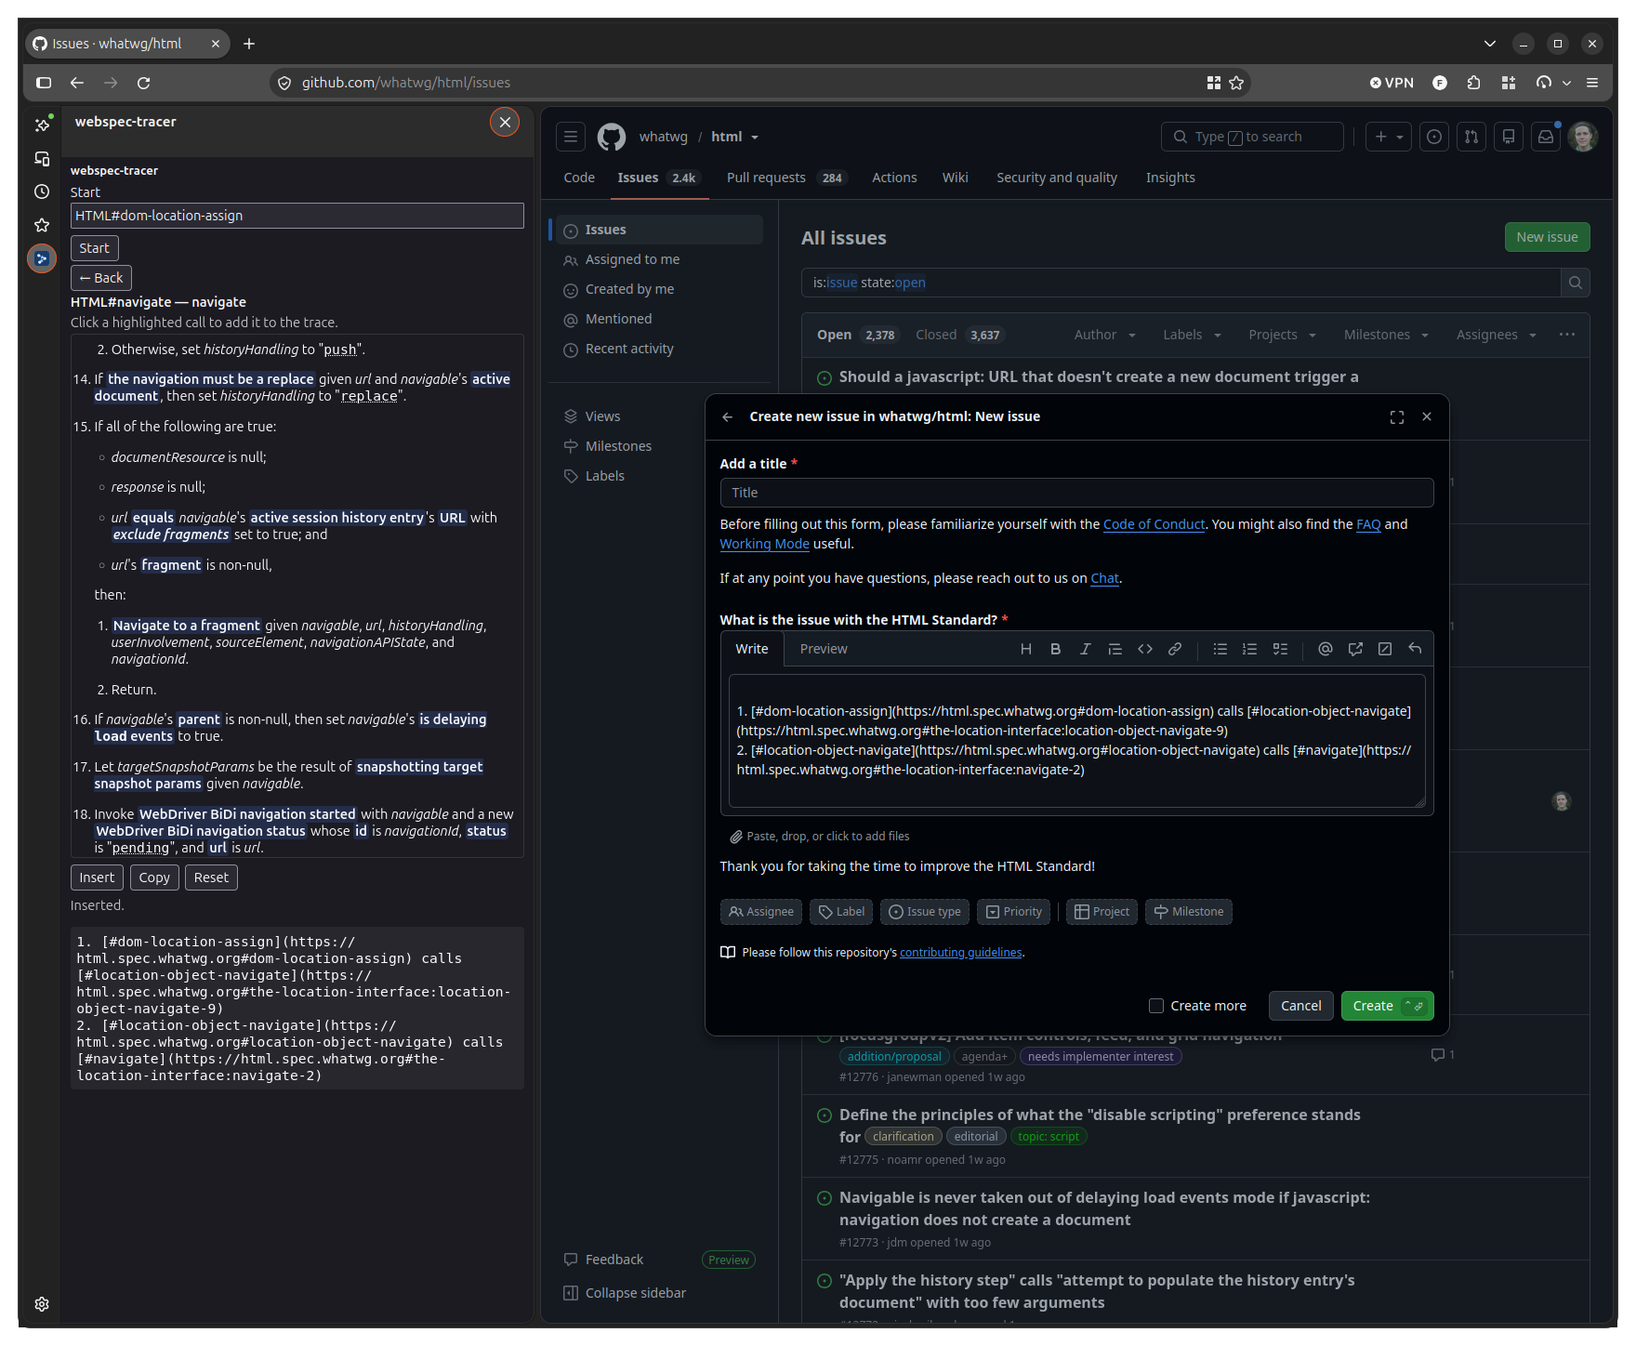Open the GitHub hamburger navigation menu
This screenshot has height=1346, width=1636.
click(571, 137)
